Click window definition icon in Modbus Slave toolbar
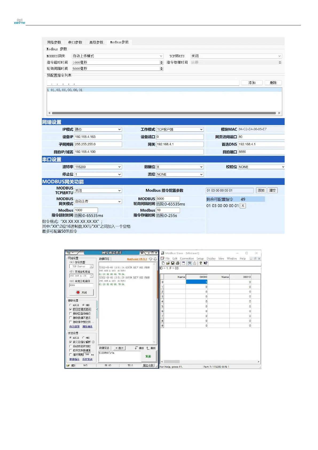The width and height of the screenshot is (318, 450). point(183,263)
